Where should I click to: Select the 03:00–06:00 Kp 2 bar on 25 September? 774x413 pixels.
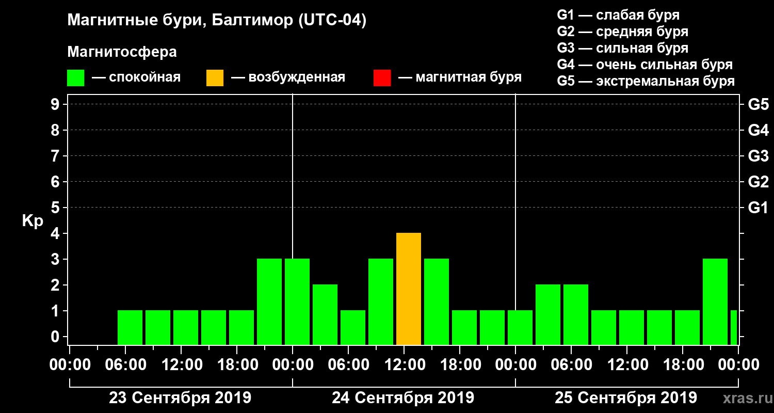pyautogui.click(x=548, y=314)
